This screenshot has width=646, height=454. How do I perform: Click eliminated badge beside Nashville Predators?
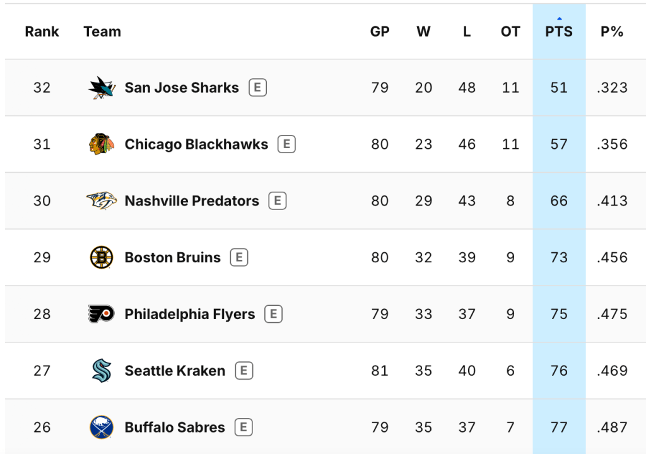[278, 201]
